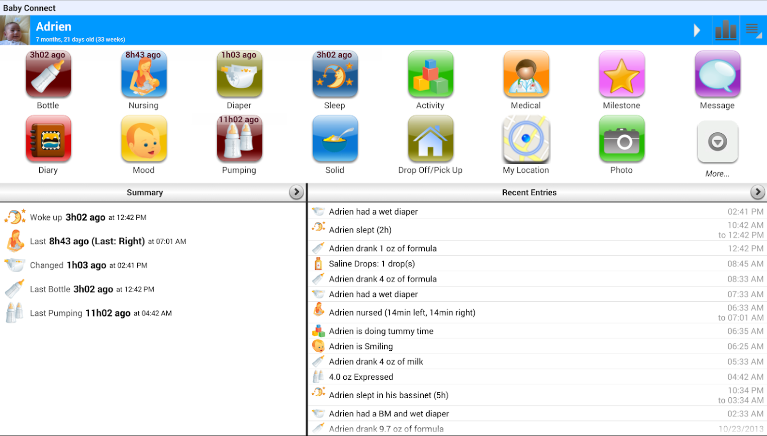Open the Sleep tracker icon
This screenshot has height=436, width=767.
coord(335,74)
